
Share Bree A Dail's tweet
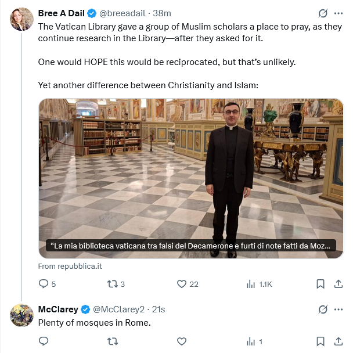(338, 284)
